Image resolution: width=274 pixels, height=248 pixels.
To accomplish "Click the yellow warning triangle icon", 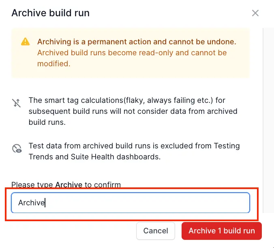I will tap(26, 41).
